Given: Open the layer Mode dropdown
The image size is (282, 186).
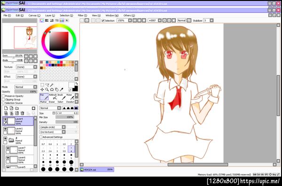Looking at the screenshot, I should [26, 87].
